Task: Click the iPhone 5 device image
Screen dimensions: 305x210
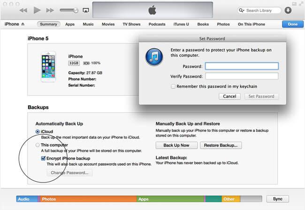Action: tap(48, 67)
